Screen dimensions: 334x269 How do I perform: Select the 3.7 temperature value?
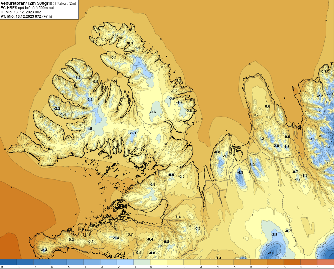[x=130, y=234]
